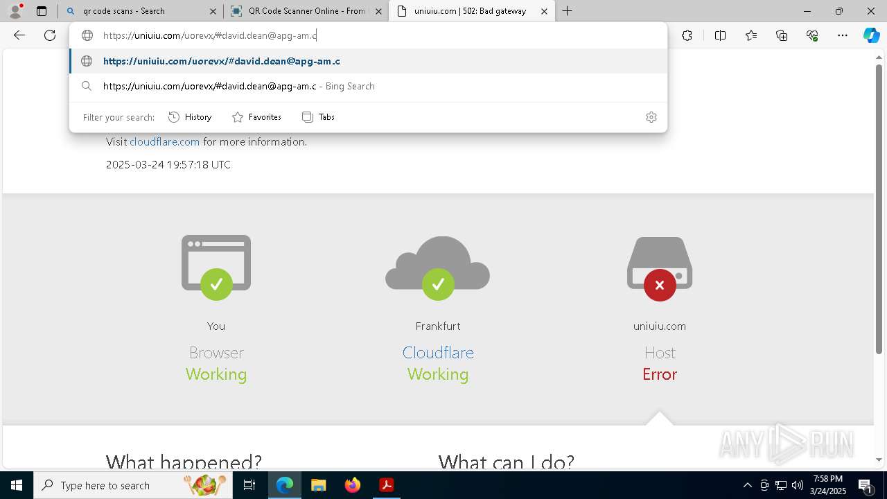Filter search by History
Image resolution: width=887 pixels, height=499 pixels.
point(190,117)
